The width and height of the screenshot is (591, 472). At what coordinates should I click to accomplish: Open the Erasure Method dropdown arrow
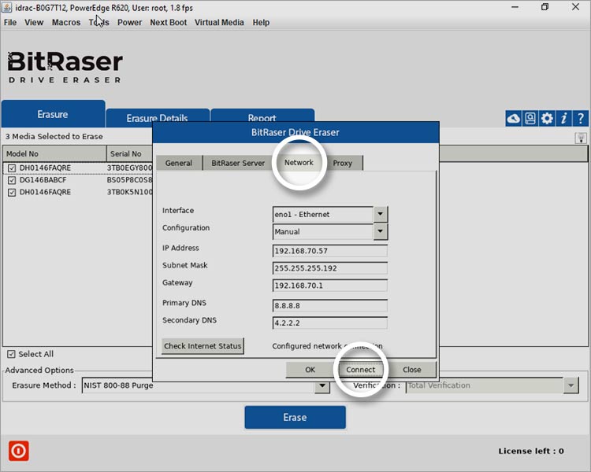click(x=322, y=386)
